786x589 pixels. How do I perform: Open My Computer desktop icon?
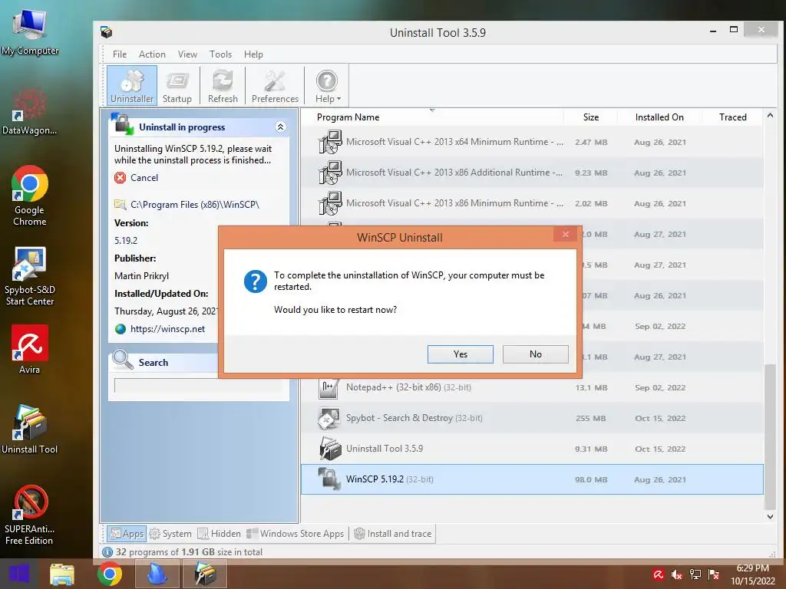30,32
